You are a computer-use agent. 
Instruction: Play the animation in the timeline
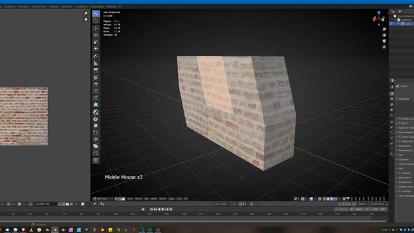pos(163,209)
